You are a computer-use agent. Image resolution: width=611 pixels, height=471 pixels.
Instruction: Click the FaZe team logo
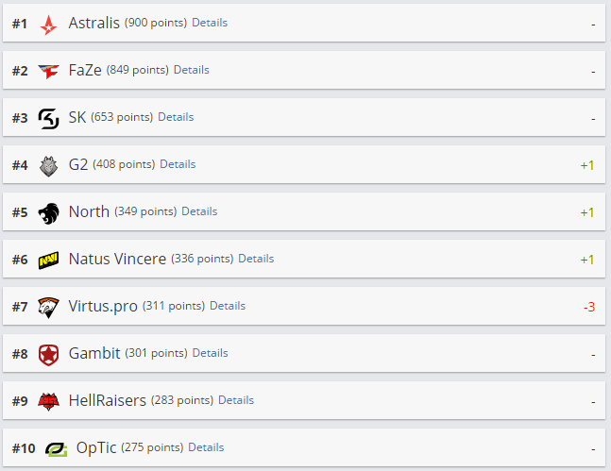(48, 71)
